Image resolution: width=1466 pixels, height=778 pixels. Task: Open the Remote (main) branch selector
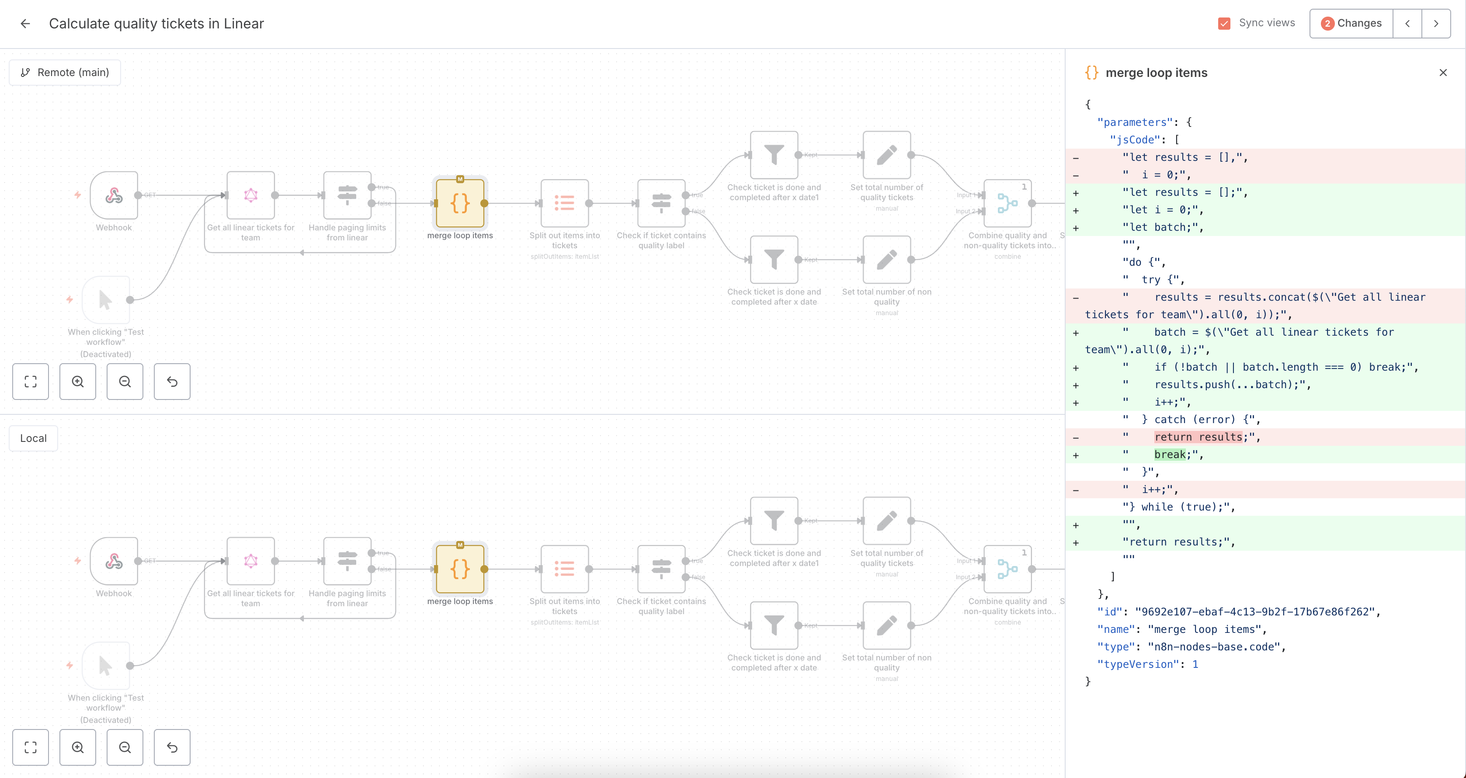pos(65,72)
